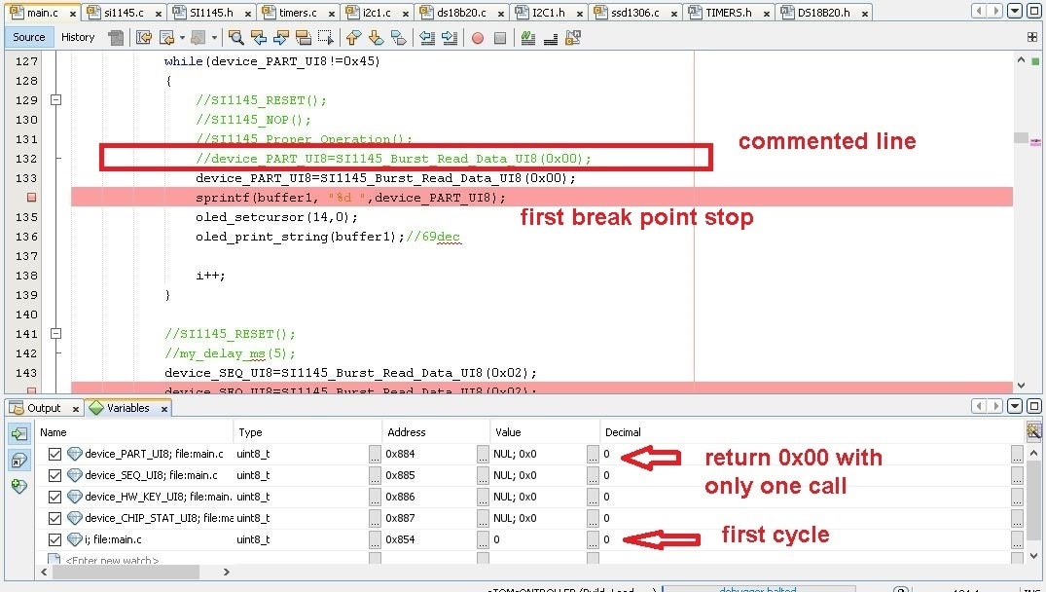1046x592 pixels.
Task: Click the breakpoint marker on line 134
Action: (31, 198)
